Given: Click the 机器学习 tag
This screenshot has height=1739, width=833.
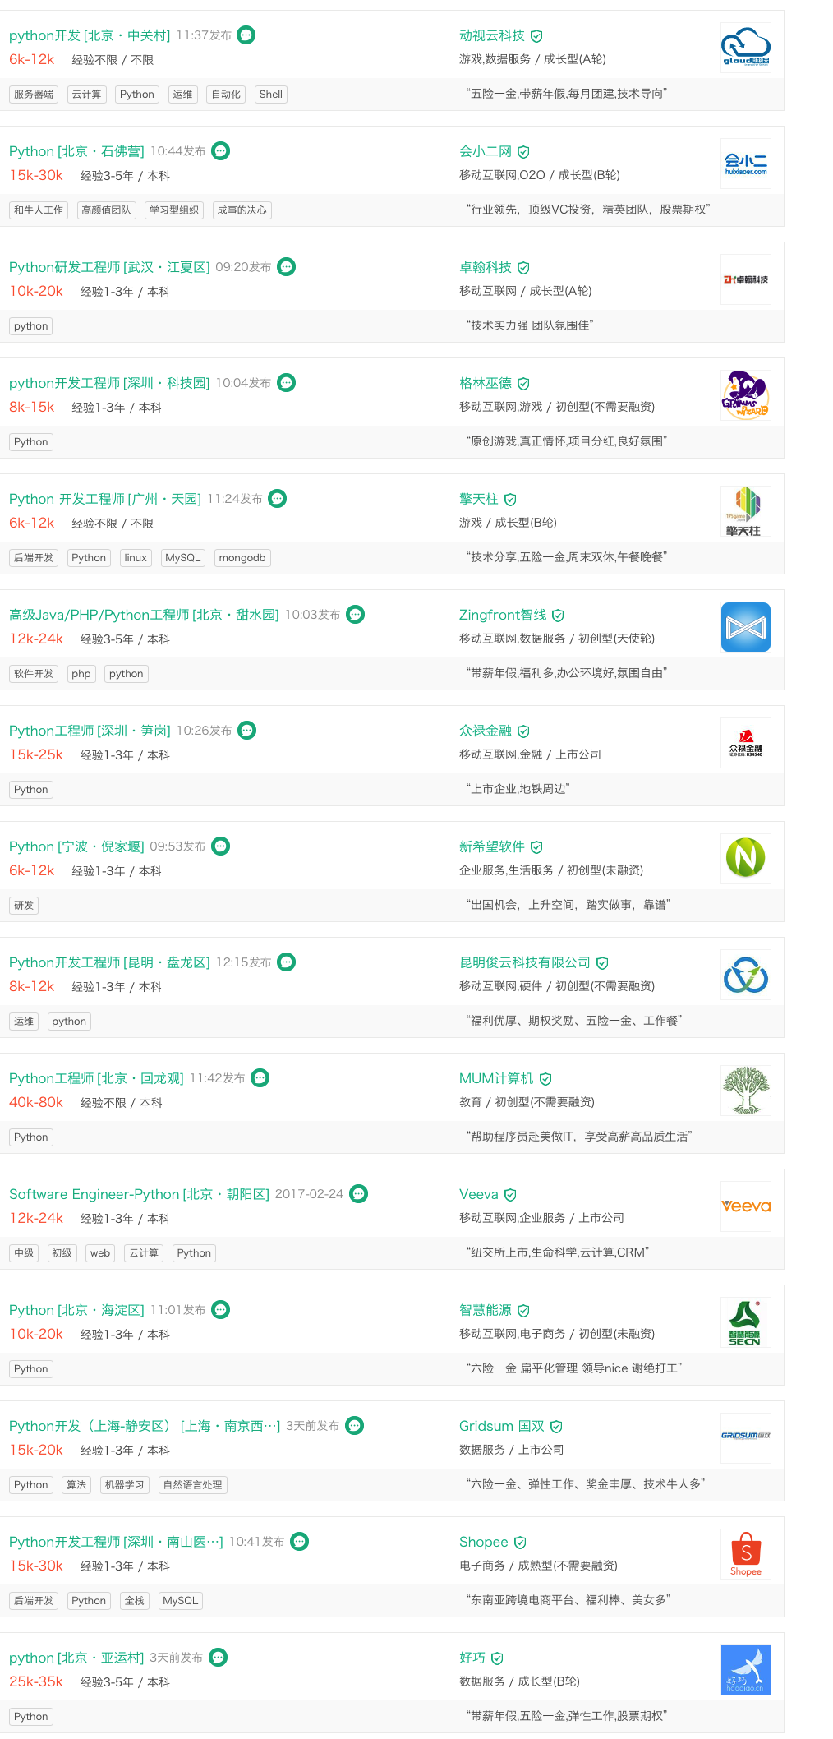Looking at the screenshot, I should tap(125, 1485).
